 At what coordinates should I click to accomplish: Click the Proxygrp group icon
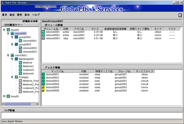point(16,77)
